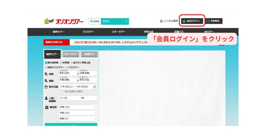The height and width of the screenshot is (140, 266).
Task: Open the calendar icon in date field
Action: click(x=95, y=87)
